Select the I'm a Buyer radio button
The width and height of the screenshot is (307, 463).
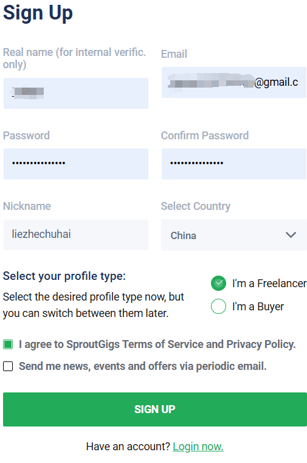click(218, 306)
